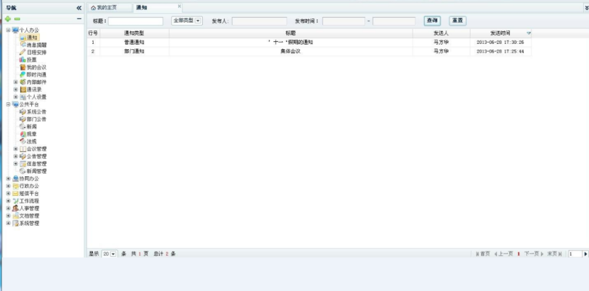Click the icon beside 个人设置

pyautogui.click(x=22, y=97)
